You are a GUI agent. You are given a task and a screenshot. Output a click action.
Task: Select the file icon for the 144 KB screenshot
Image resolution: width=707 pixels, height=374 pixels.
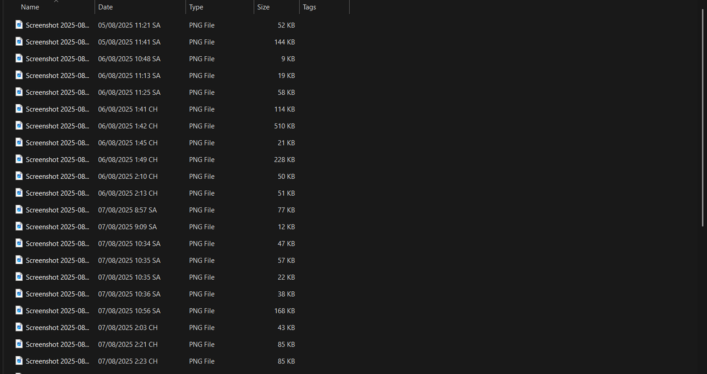click(x=19, y=41)
